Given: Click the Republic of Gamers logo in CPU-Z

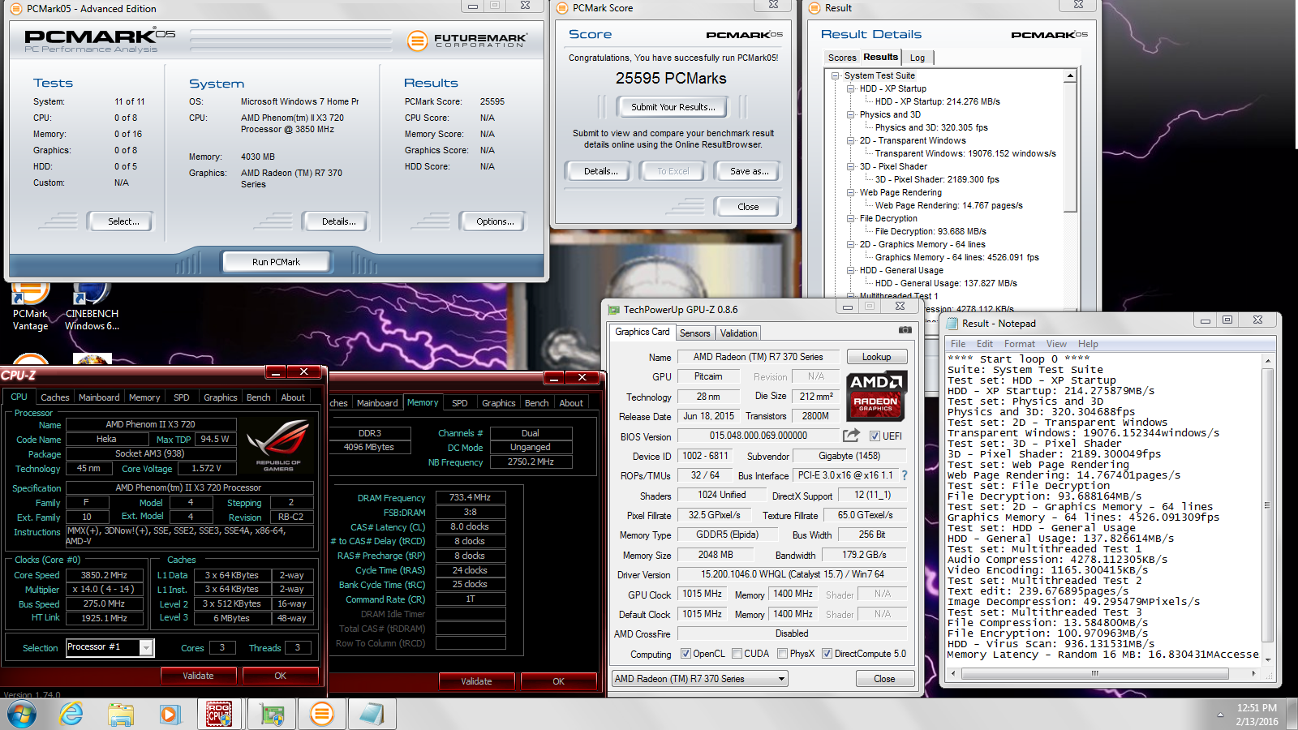Looking at the screenshot, I should [278, 445].
